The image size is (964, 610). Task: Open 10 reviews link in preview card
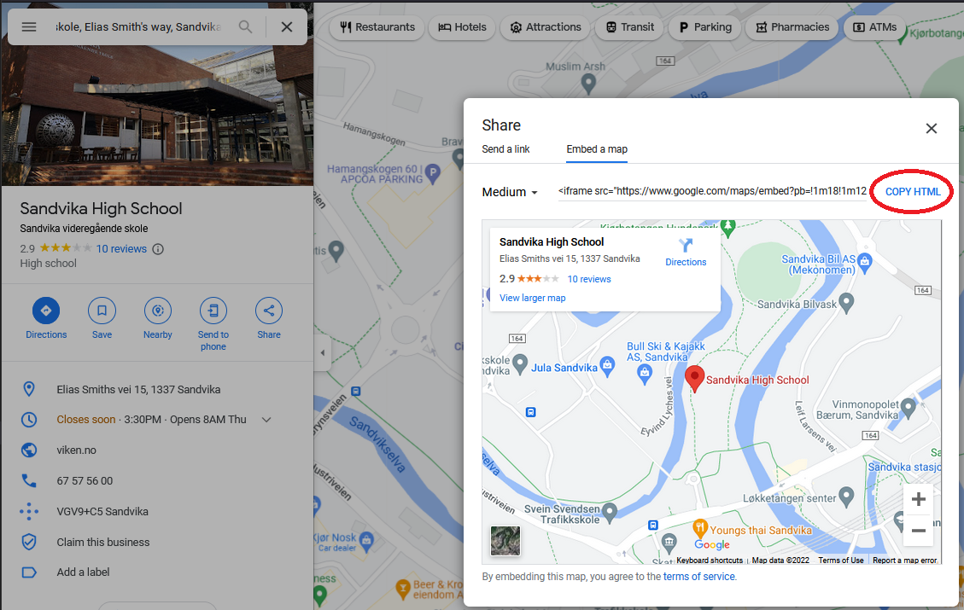(x=589, y=279)
